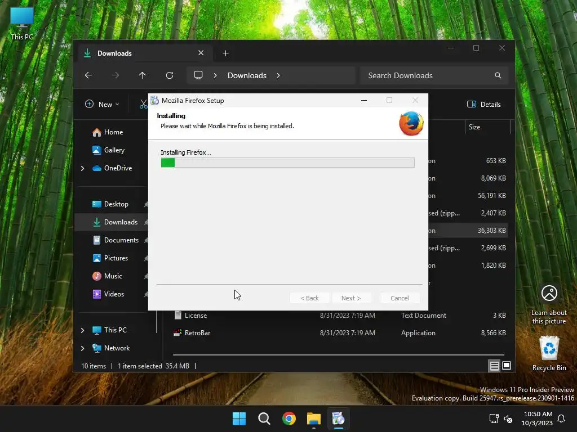Click the PC icon in the address bar
Image resolution: width=577 pixels, height=432 pixels.
pos(198,75)
